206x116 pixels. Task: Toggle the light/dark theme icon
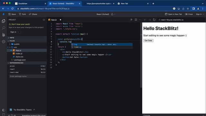4,110
